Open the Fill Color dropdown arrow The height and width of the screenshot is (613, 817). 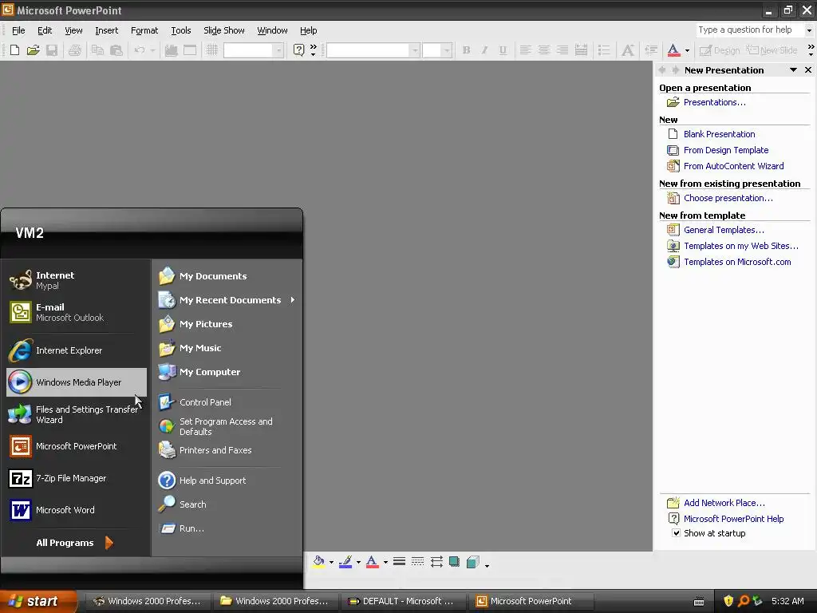331,562
